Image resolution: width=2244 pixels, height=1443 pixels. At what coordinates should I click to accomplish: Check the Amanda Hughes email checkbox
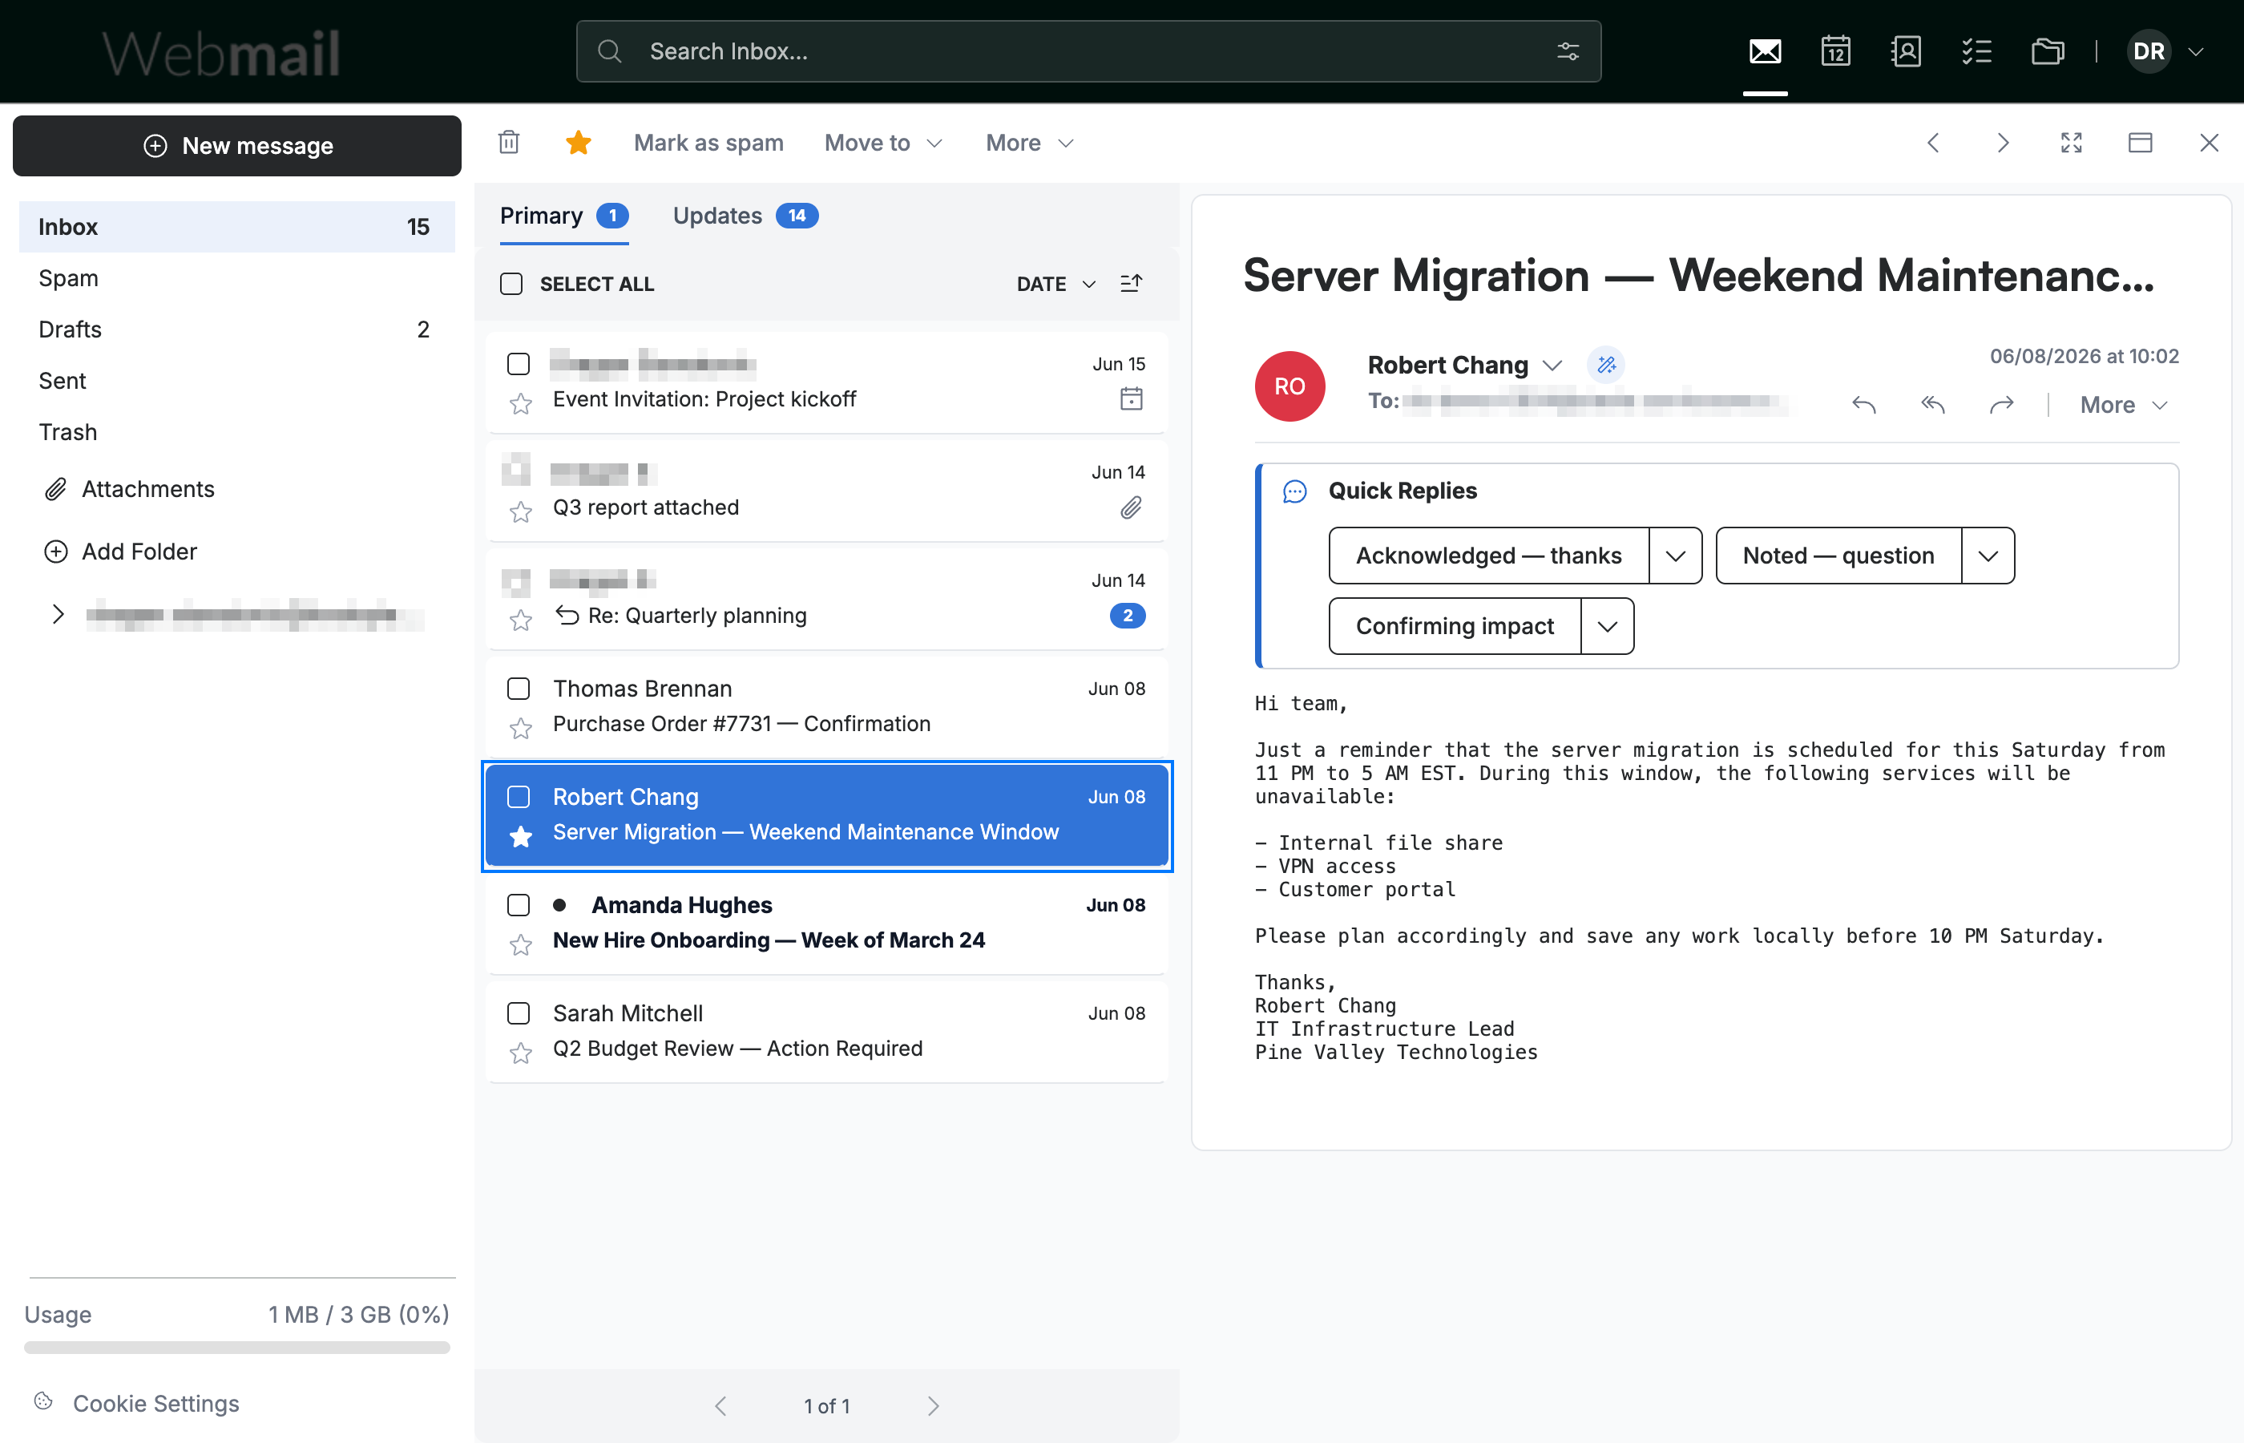tap(518, 905)
